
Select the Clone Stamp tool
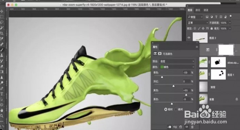point(2,55)
